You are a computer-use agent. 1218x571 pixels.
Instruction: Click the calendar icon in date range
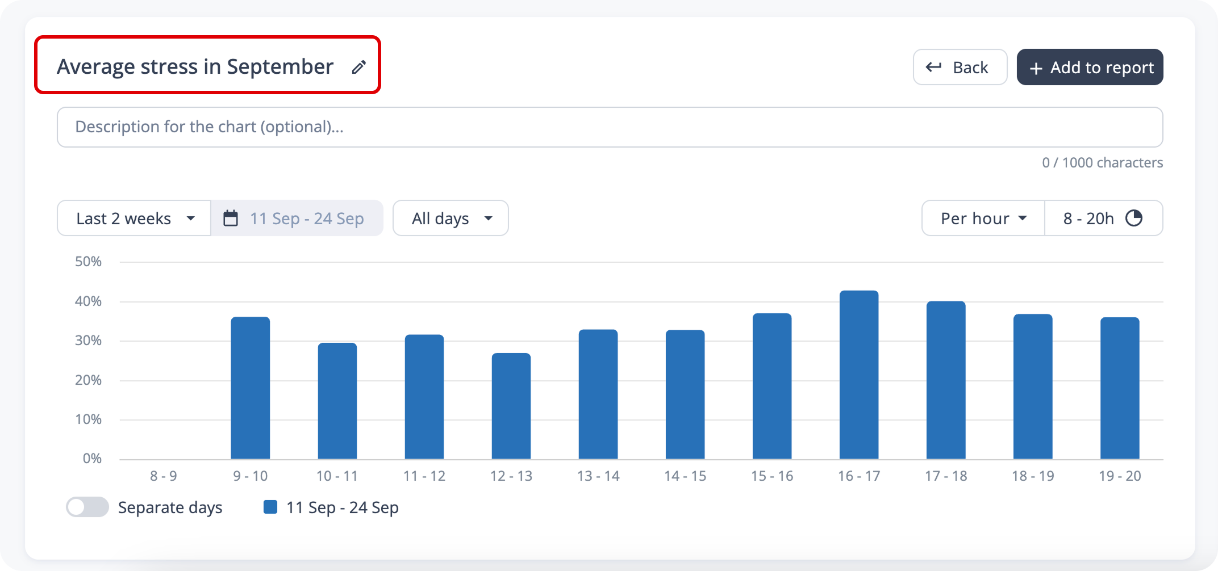point(231,219)
